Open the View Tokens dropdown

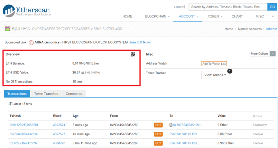click(x=216, y=75)
